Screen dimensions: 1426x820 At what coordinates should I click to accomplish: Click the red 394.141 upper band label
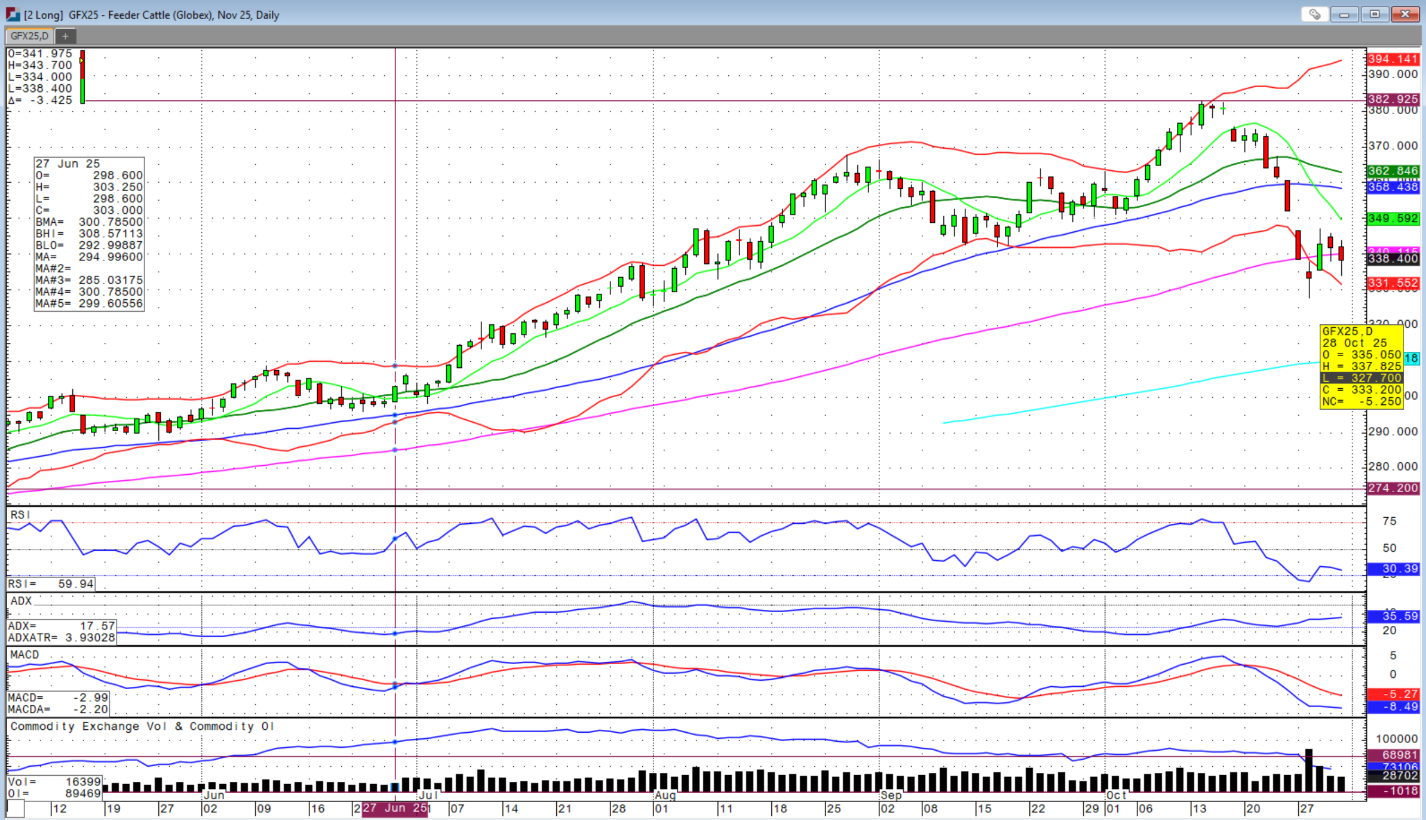[x=1393, y=59]
